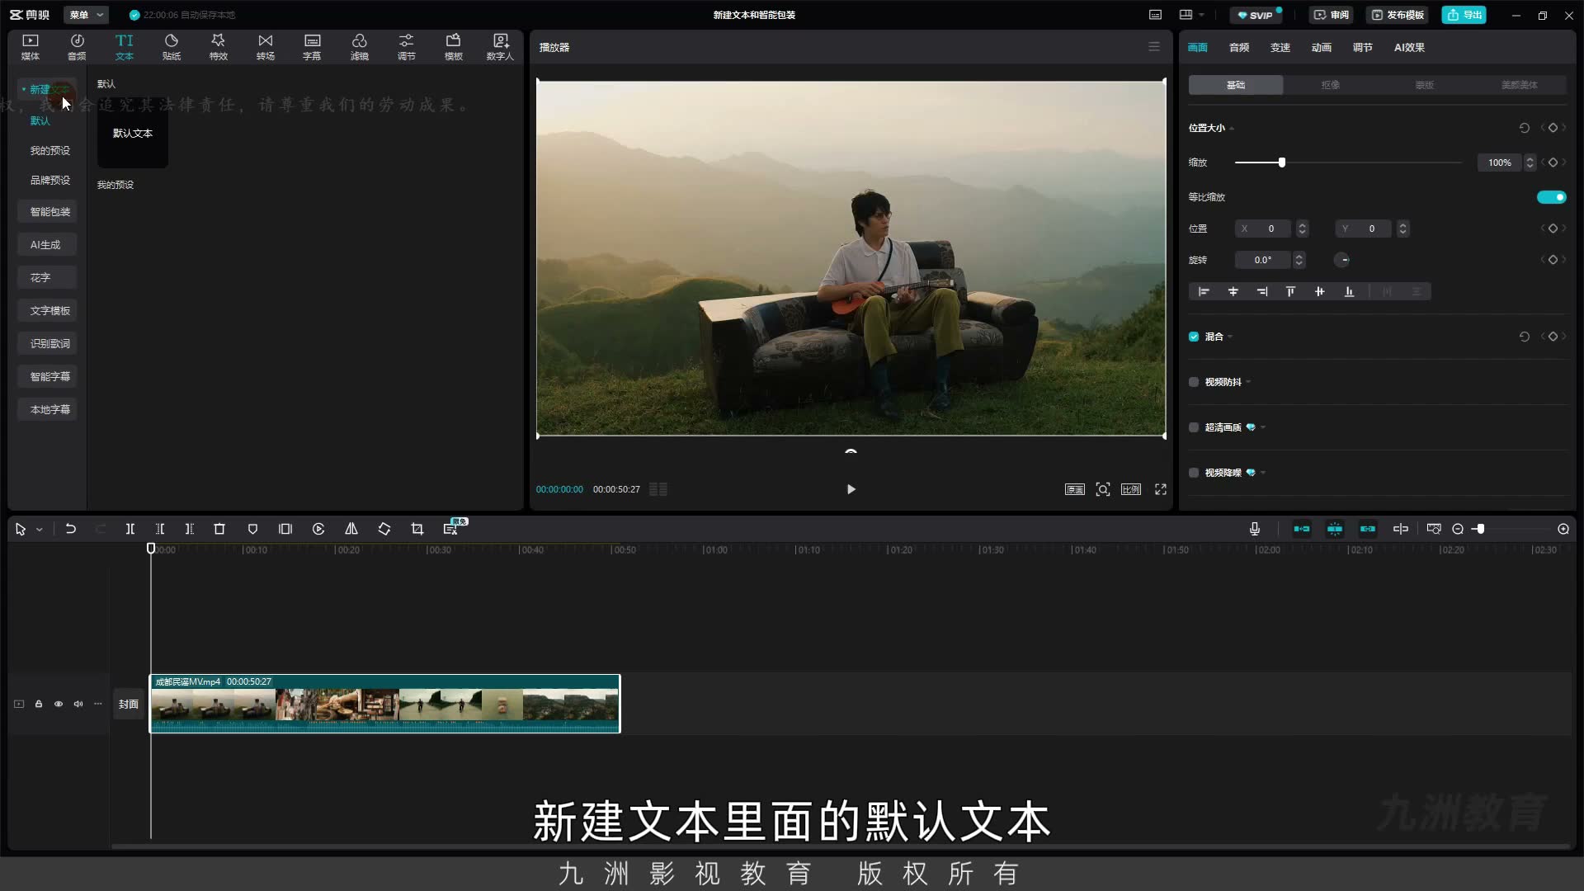Mute the video track audio
The height and width of the screenshot is (891, 1584).
point(78,704)
